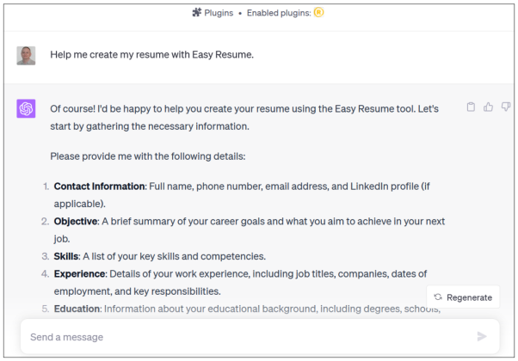This screenshot has height=361, width=518.
Task: Click the yellow enabled plugin icon
Action: [x=318, y=13]
